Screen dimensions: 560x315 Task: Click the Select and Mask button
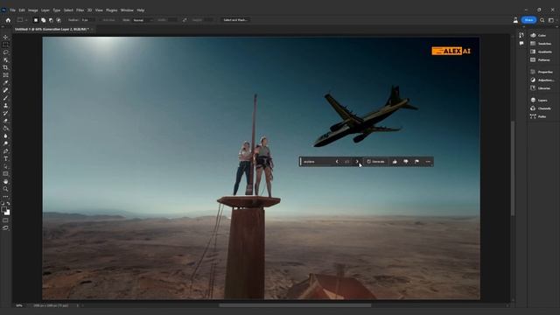tap(235, 20)
